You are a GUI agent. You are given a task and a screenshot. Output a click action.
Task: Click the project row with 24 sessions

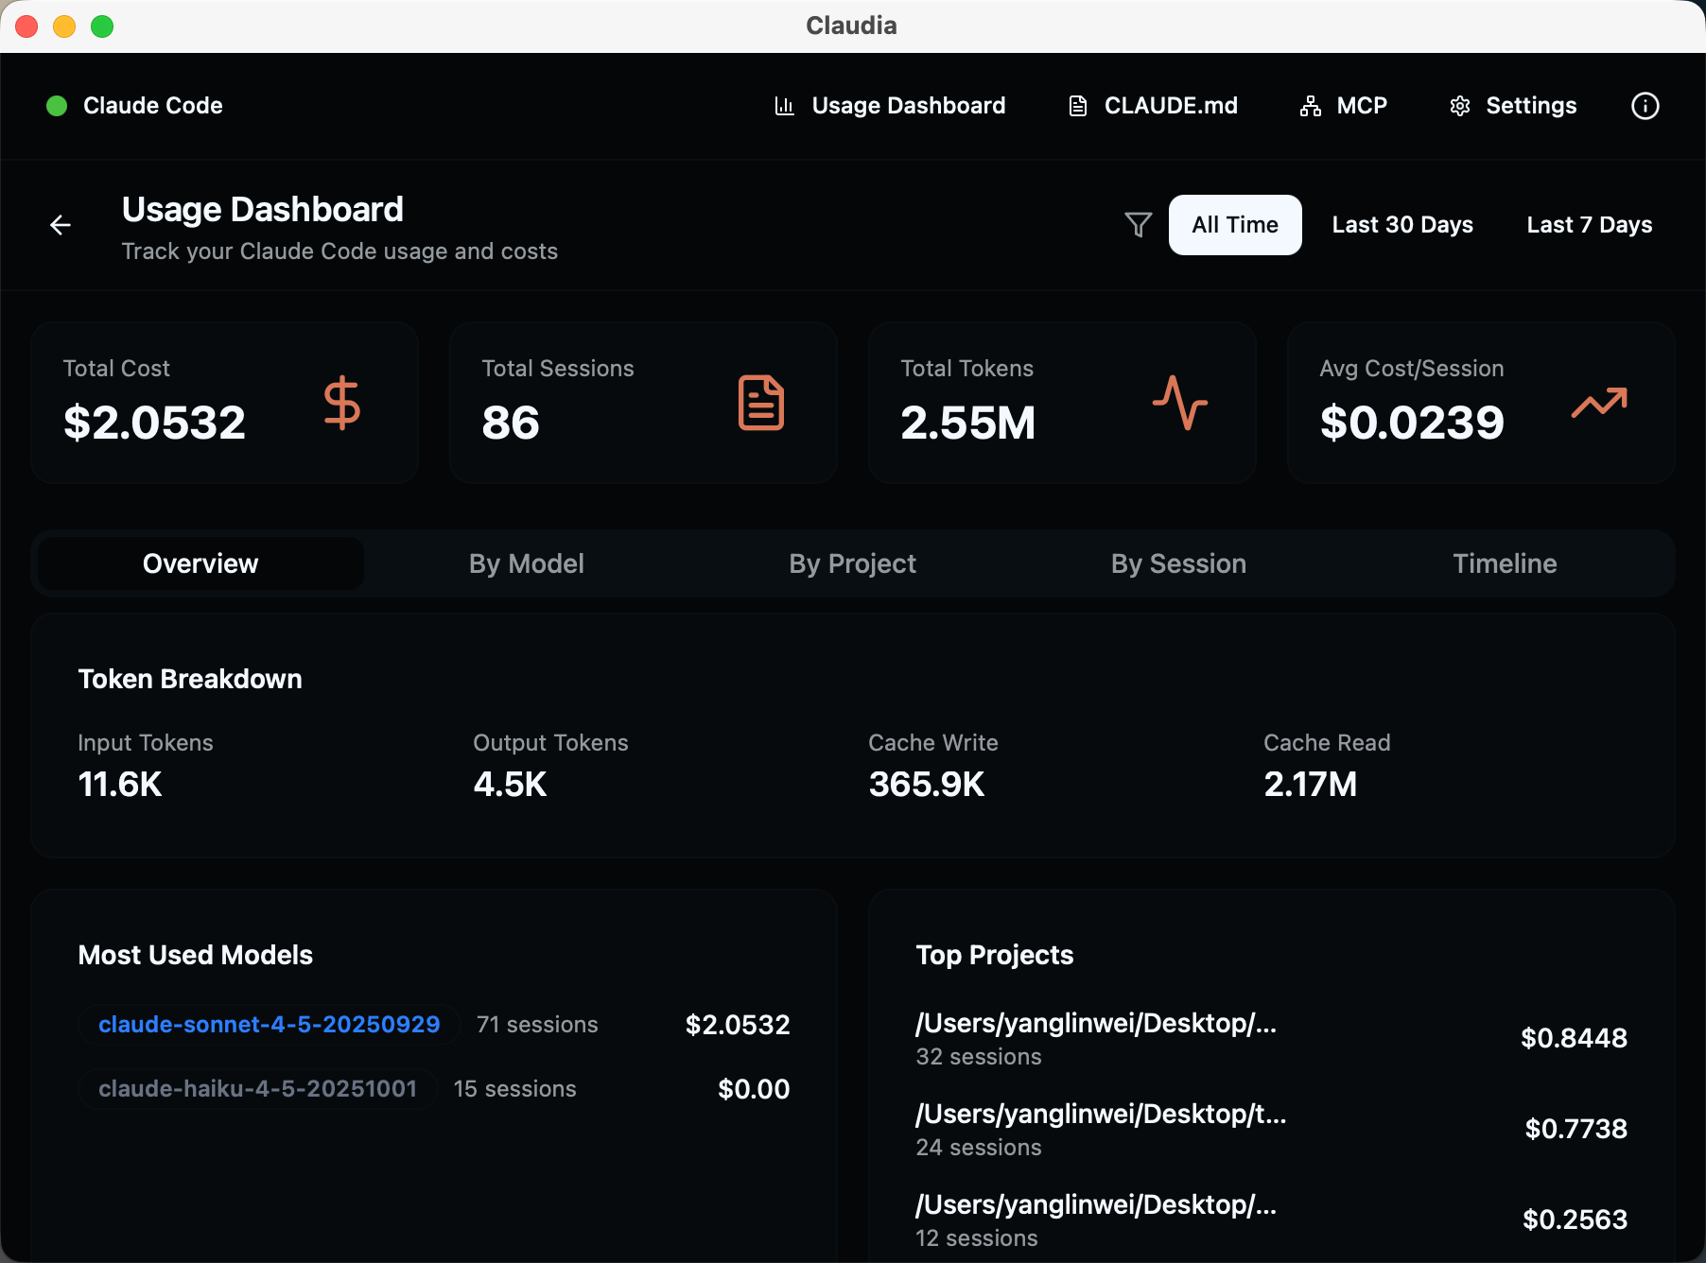(1271, 1129)
